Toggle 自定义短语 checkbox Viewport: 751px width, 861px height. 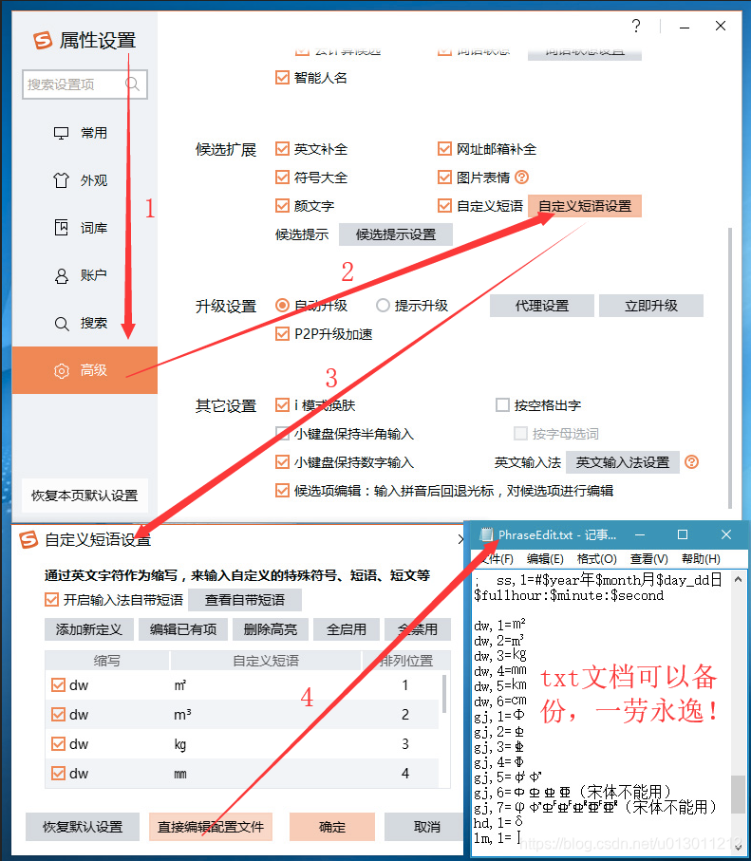444,206
